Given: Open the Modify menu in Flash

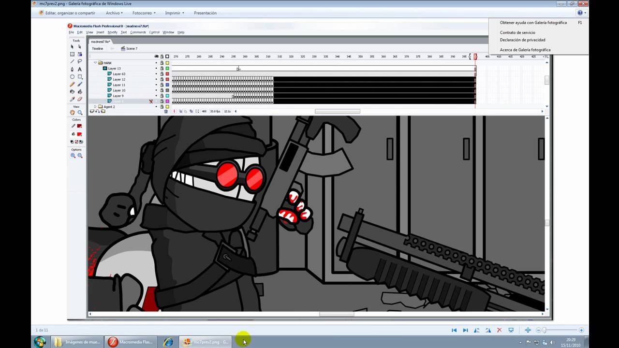Looking at the screenshot, I should (x=112, y=32).
